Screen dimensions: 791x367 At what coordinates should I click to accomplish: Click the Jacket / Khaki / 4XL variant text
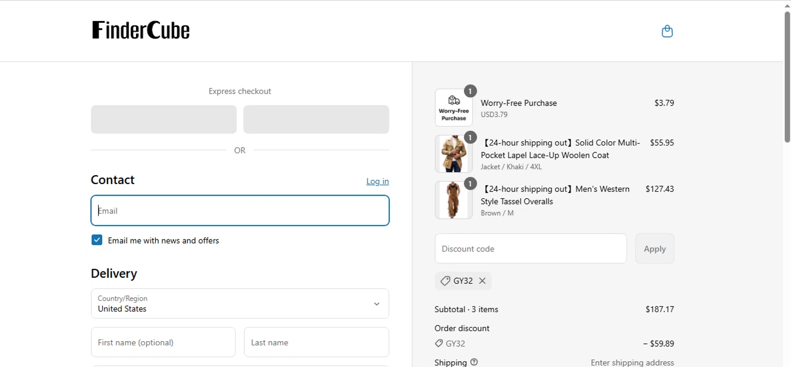(511, 167)
